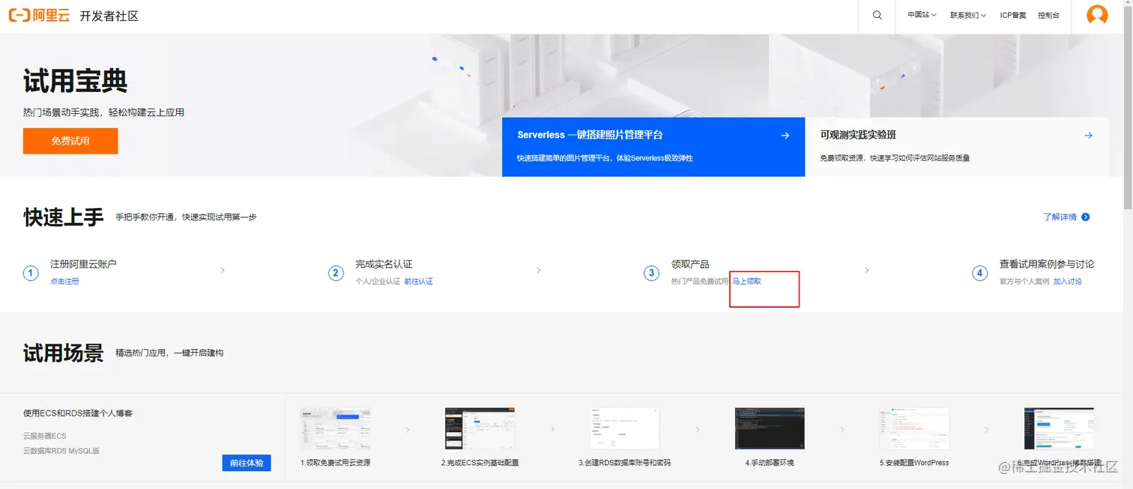1133x489 pixels.
Task: Click the 查看试用案例参与讨论 step title
Action: [x=1047, y=264]
